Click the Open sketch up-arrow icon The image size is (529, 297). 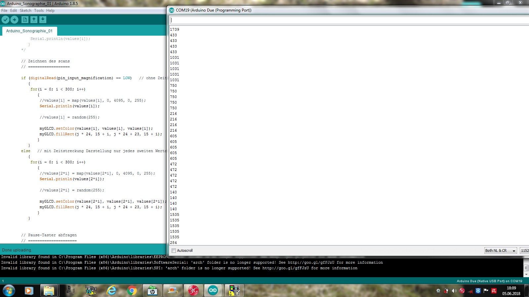click(x=34, y=20)
